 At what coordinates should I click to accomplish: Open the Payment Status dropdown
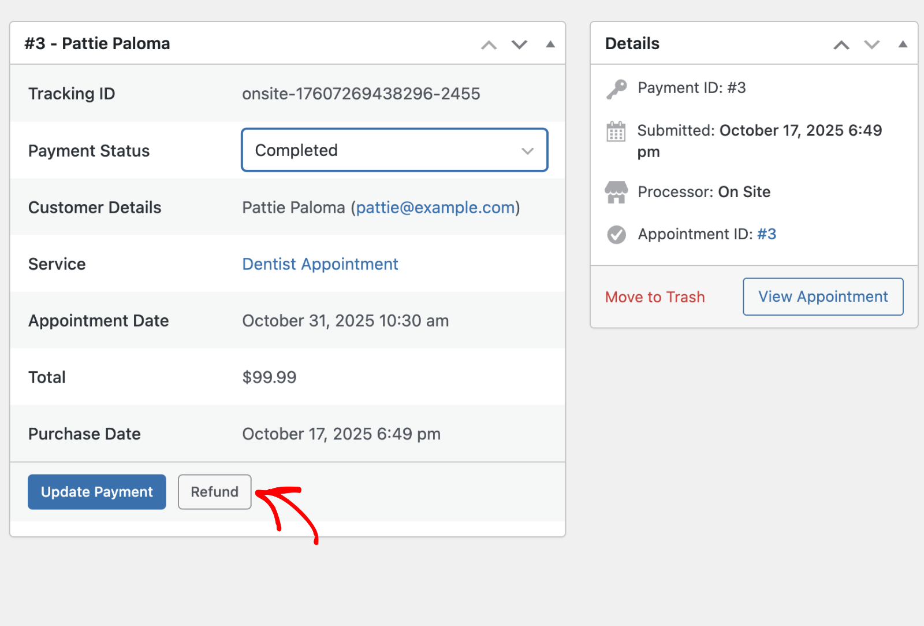pyautogui.click(x=394, y=150)
